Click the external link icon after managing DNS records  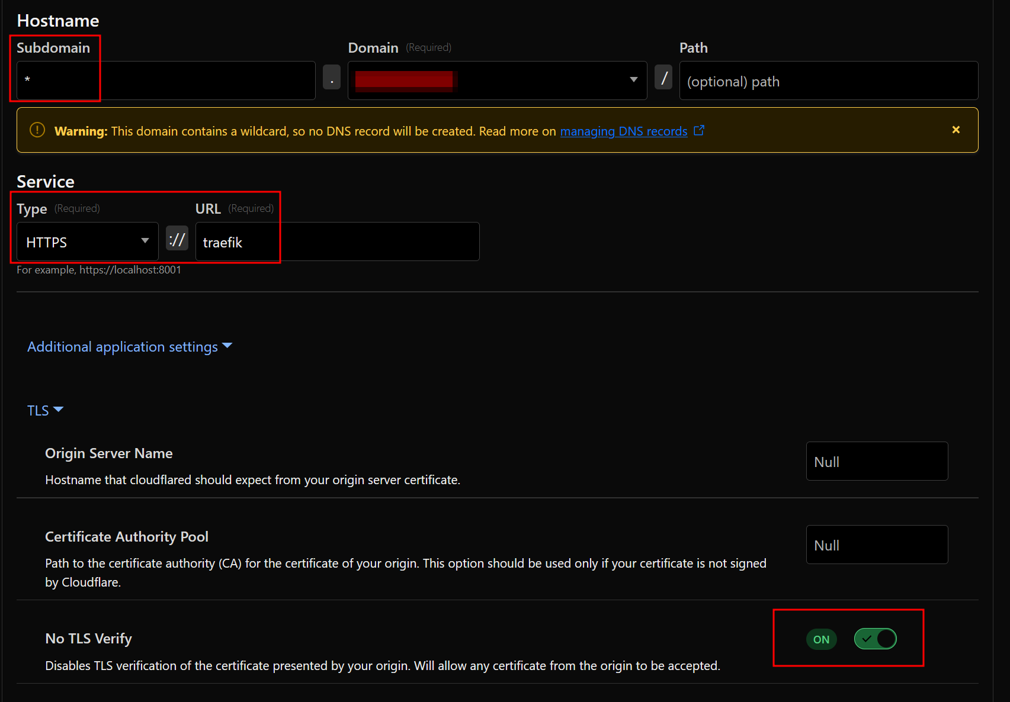700,130
